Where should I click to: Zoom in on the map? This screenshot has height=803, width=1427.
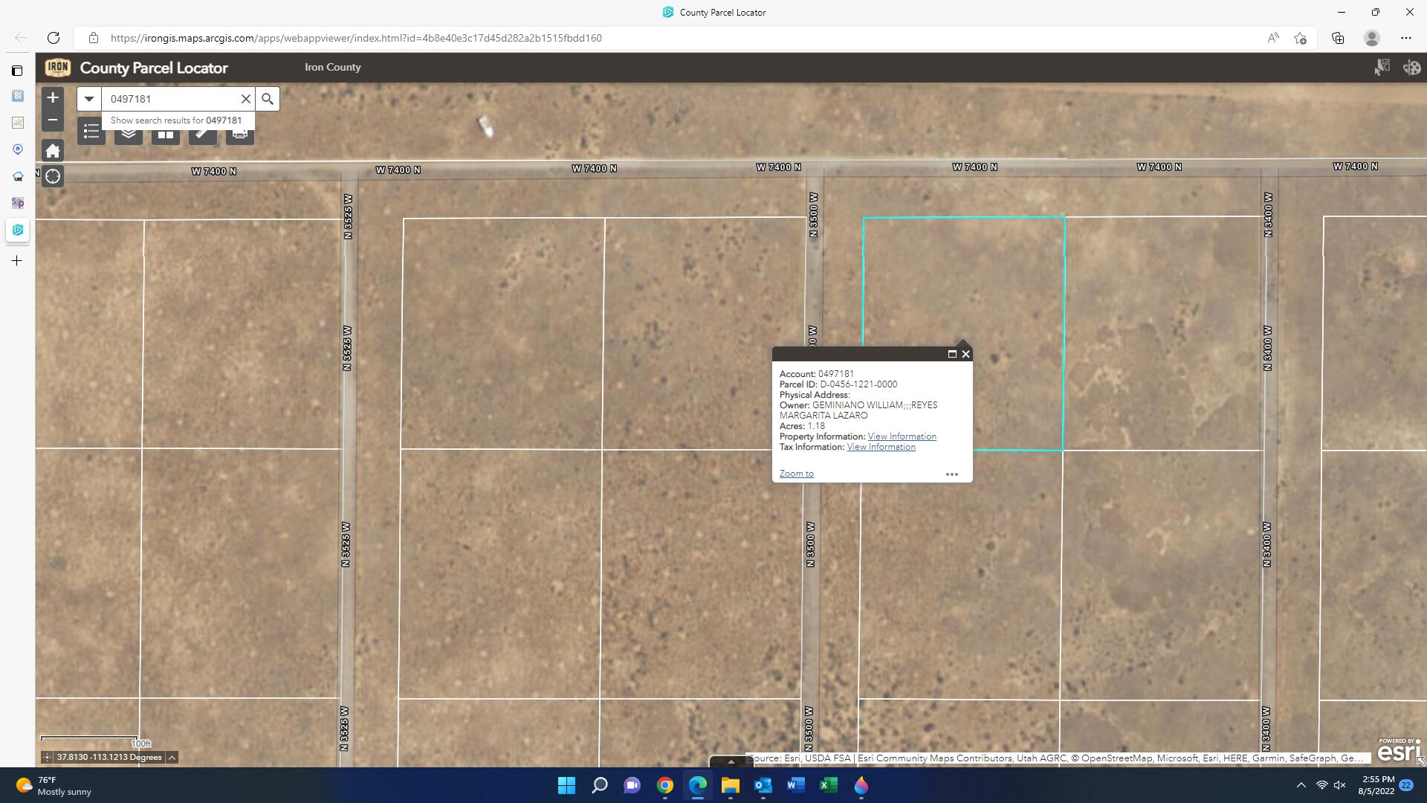pos(53,97)
